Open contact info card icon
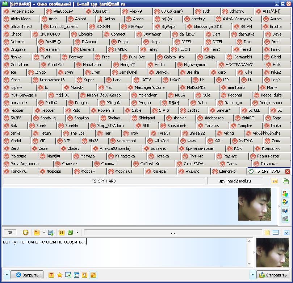 coord(275,181)
